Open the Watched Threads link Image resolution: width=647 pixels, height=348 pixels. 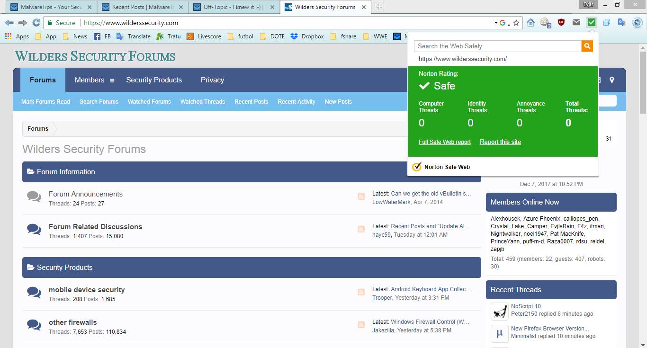pyautogui.click(x=203, y=102)
